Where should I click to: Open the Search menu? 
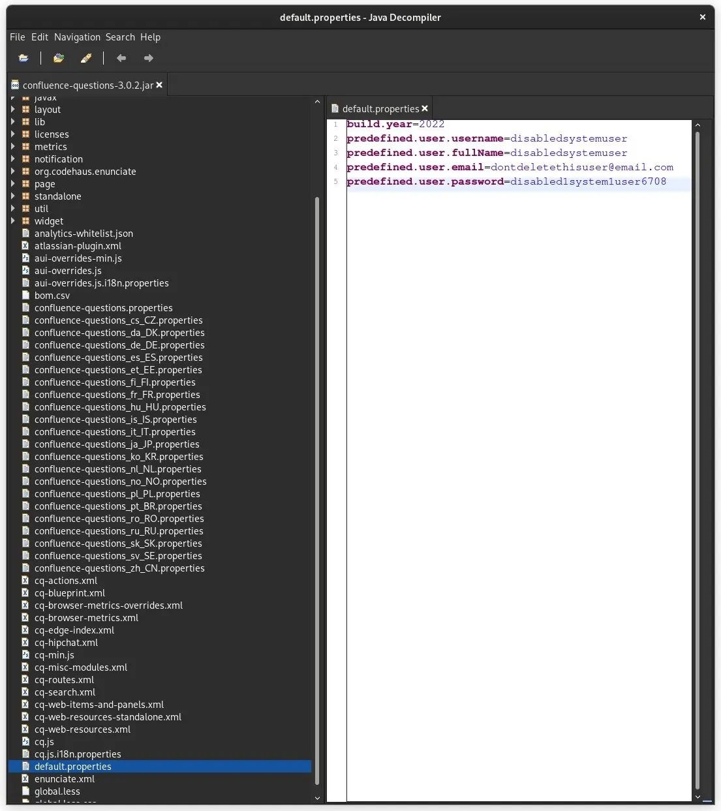click(120, 37)
